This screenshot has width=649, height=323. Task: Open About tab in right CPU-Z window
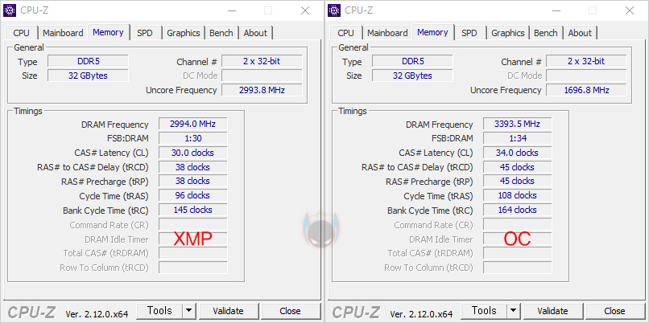pos(580,33)
